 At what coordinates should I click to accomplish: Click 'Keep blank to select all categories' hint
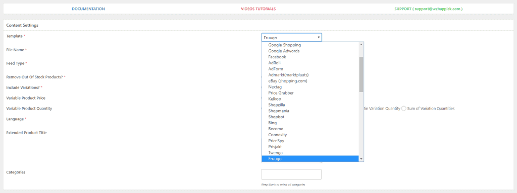coord(283,184)
